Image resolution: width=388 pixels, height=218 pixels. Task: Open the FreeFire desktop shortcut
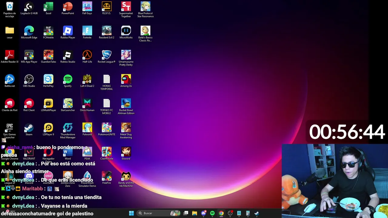[x=107, y=178]
